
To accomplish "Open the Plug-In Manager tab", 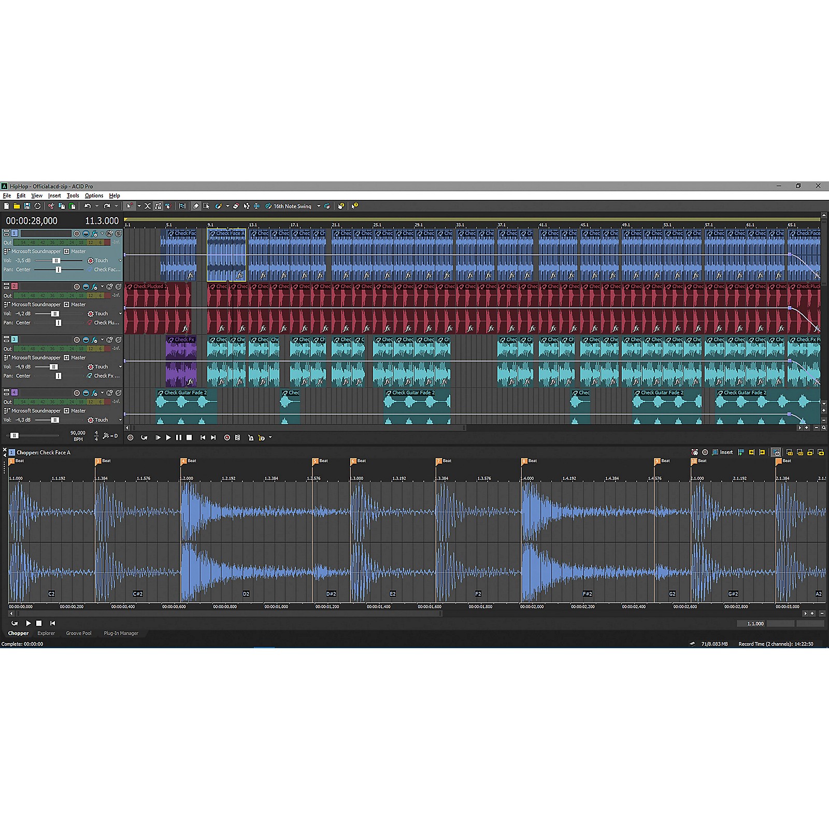I will [x=121, y=633].
